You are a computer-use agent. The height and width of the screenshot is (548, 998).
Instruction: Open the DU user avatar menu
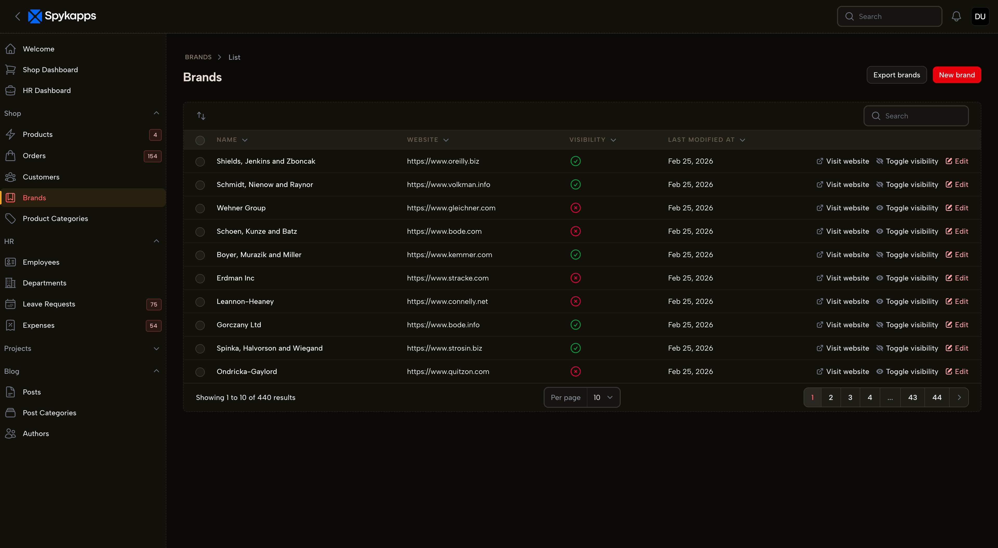980,16
